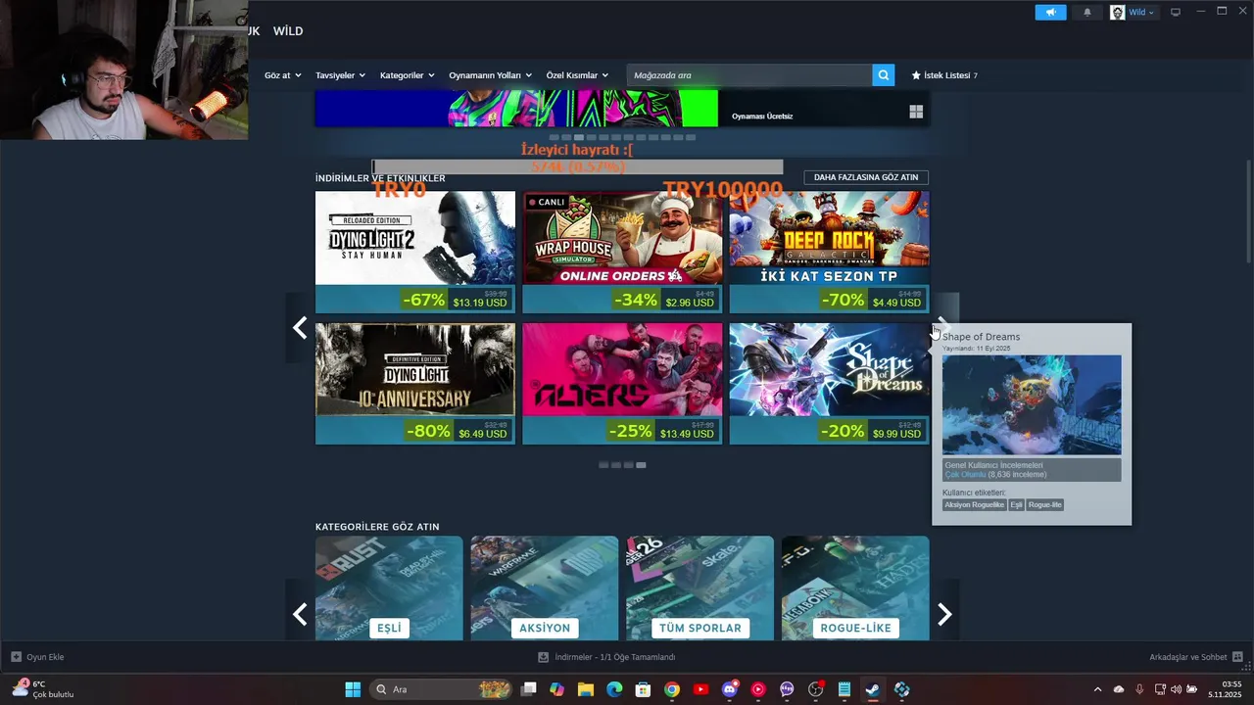Open the Wrap House Simulator deal
1254x705 pixels.
pyautogui.click(x=622, y=252)
